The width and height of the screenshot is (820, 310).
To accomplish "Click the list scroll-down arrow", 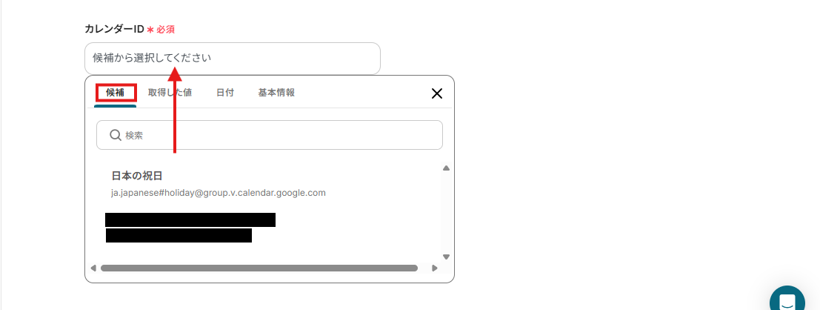I will pos(446,257).
